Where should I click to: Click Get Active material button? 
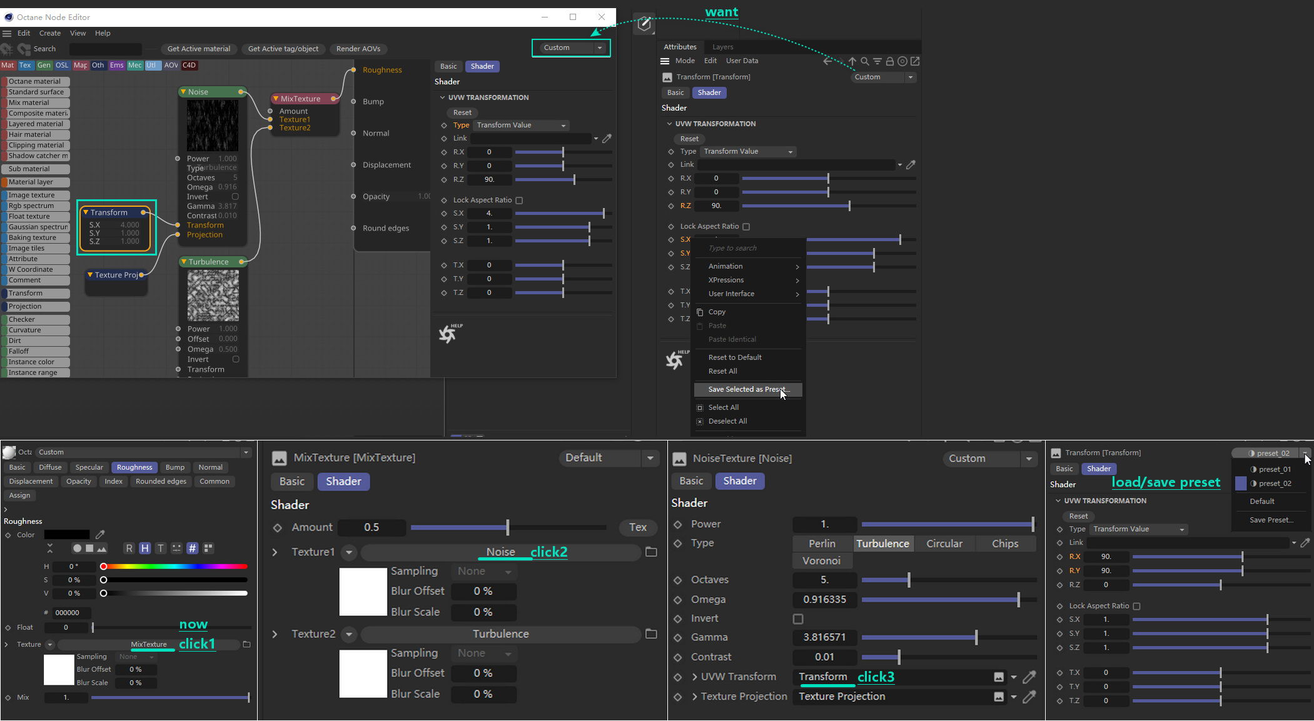coord(198,49)
